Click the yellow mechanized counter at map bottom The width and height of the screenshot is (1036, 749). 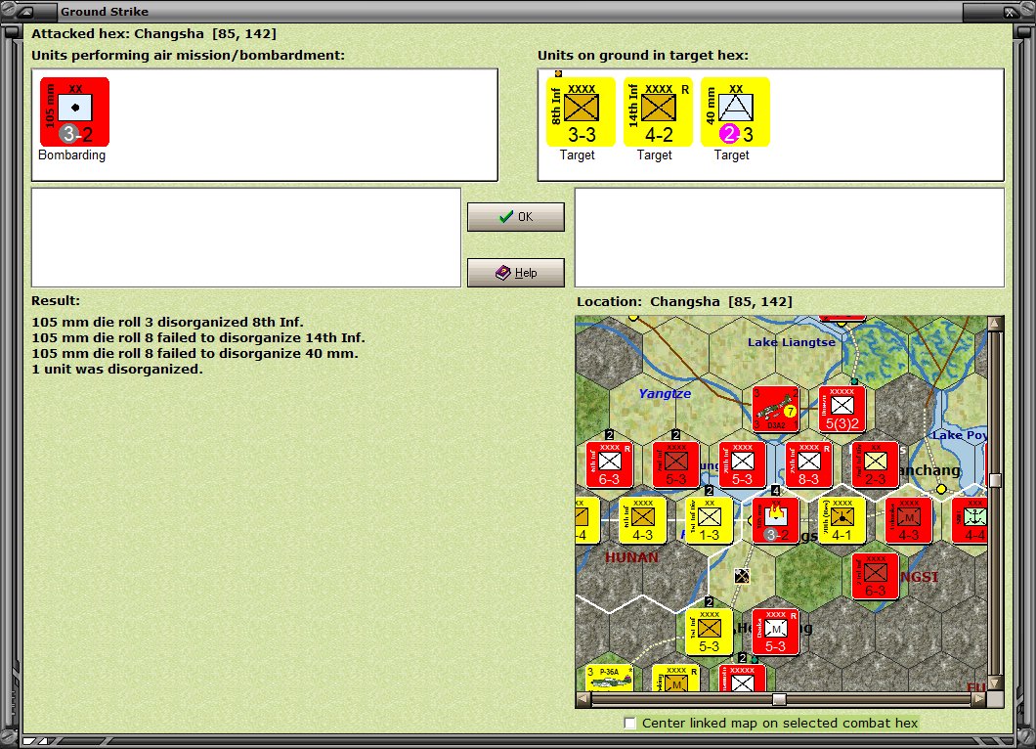676,679
